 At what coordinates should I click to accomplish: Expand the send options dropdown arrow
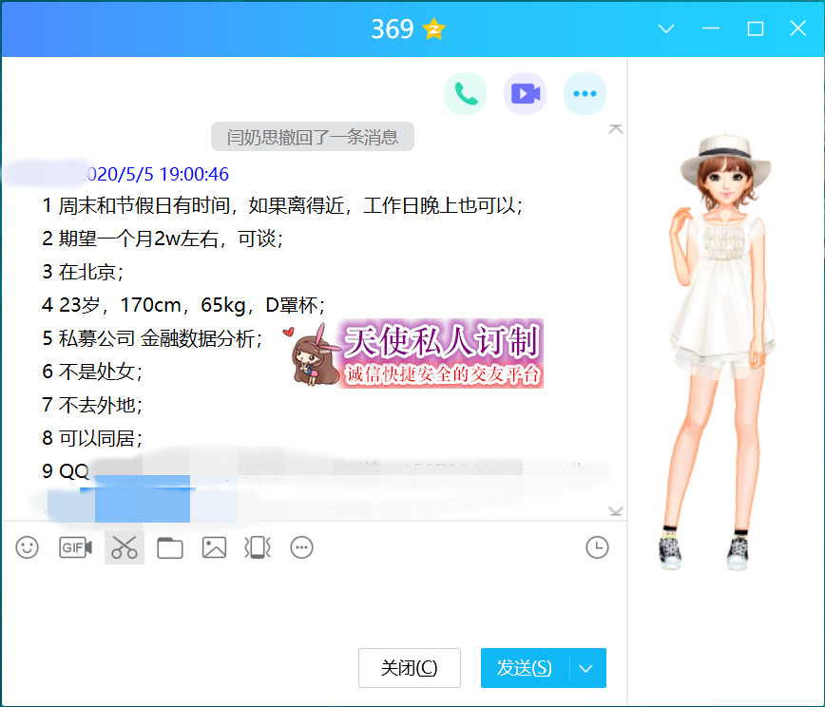pos(586,668)
